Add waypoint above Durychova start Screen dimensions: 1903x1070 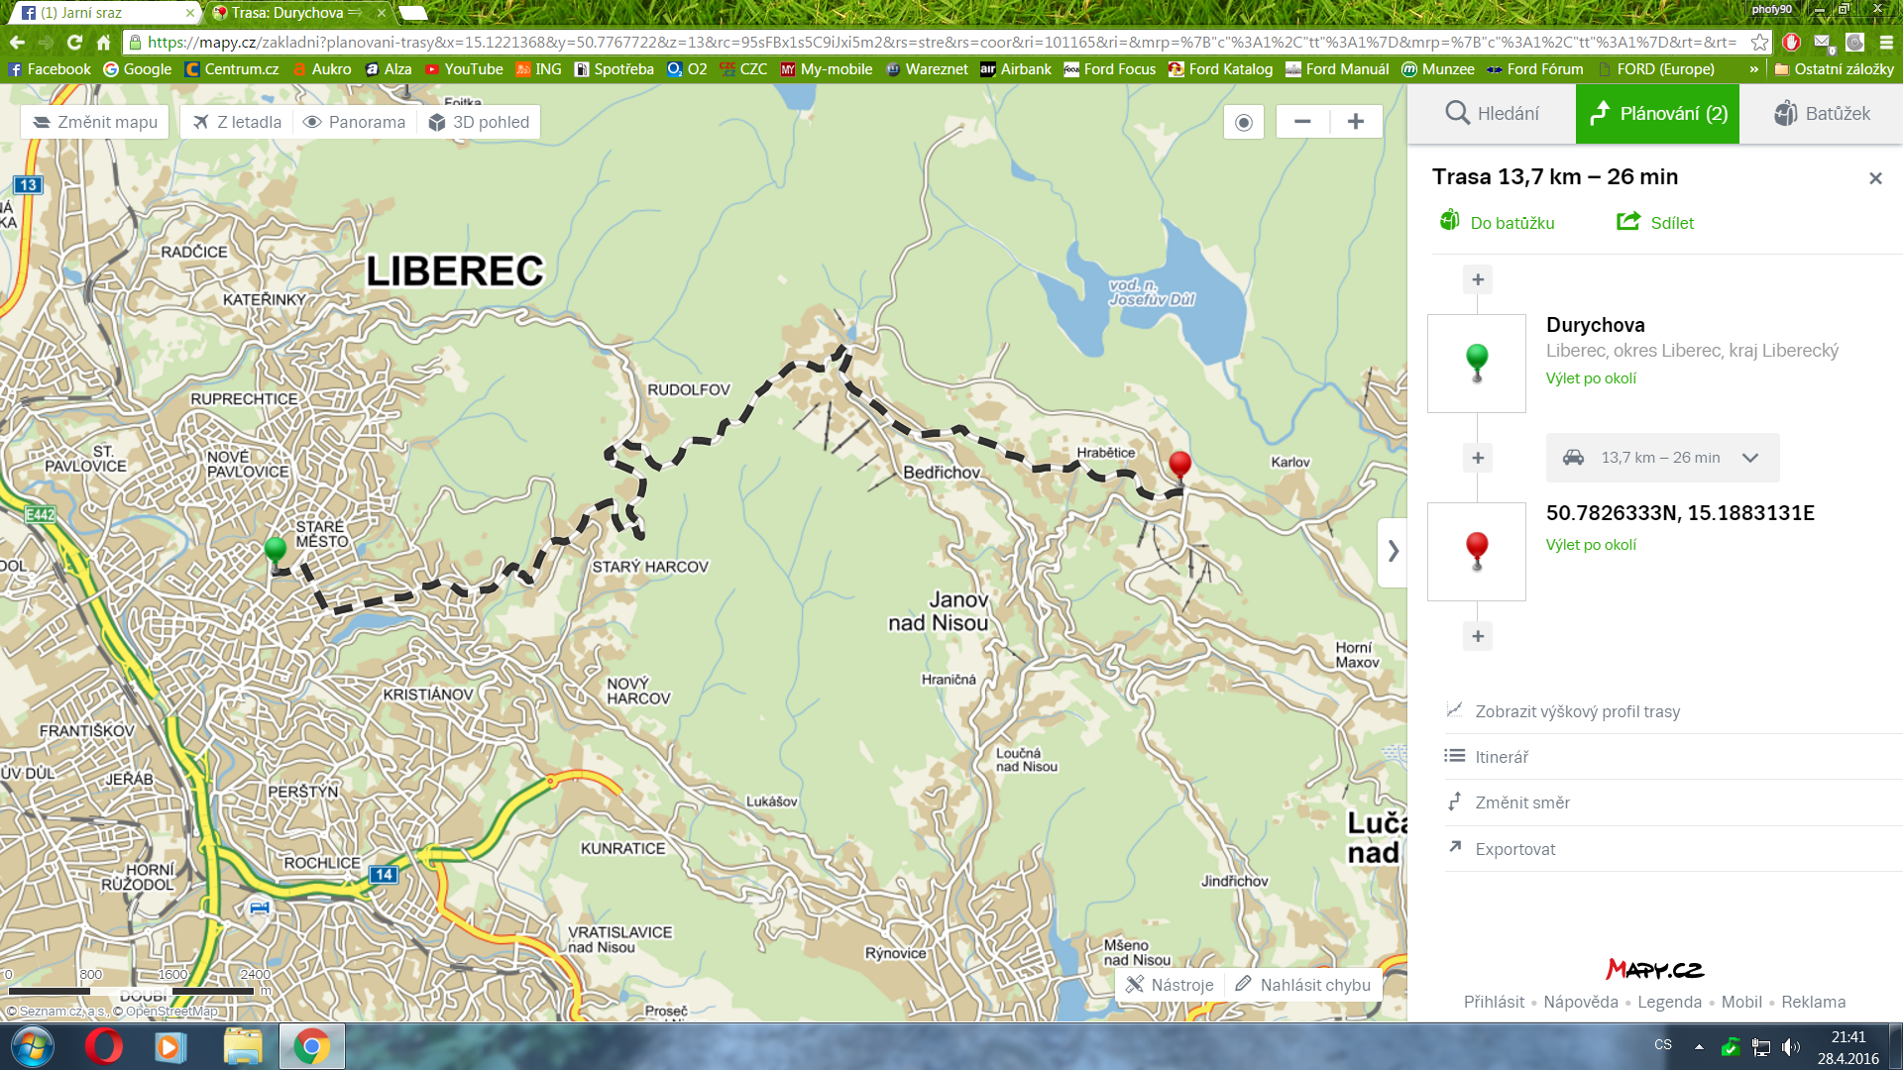tap(1477, 279)
